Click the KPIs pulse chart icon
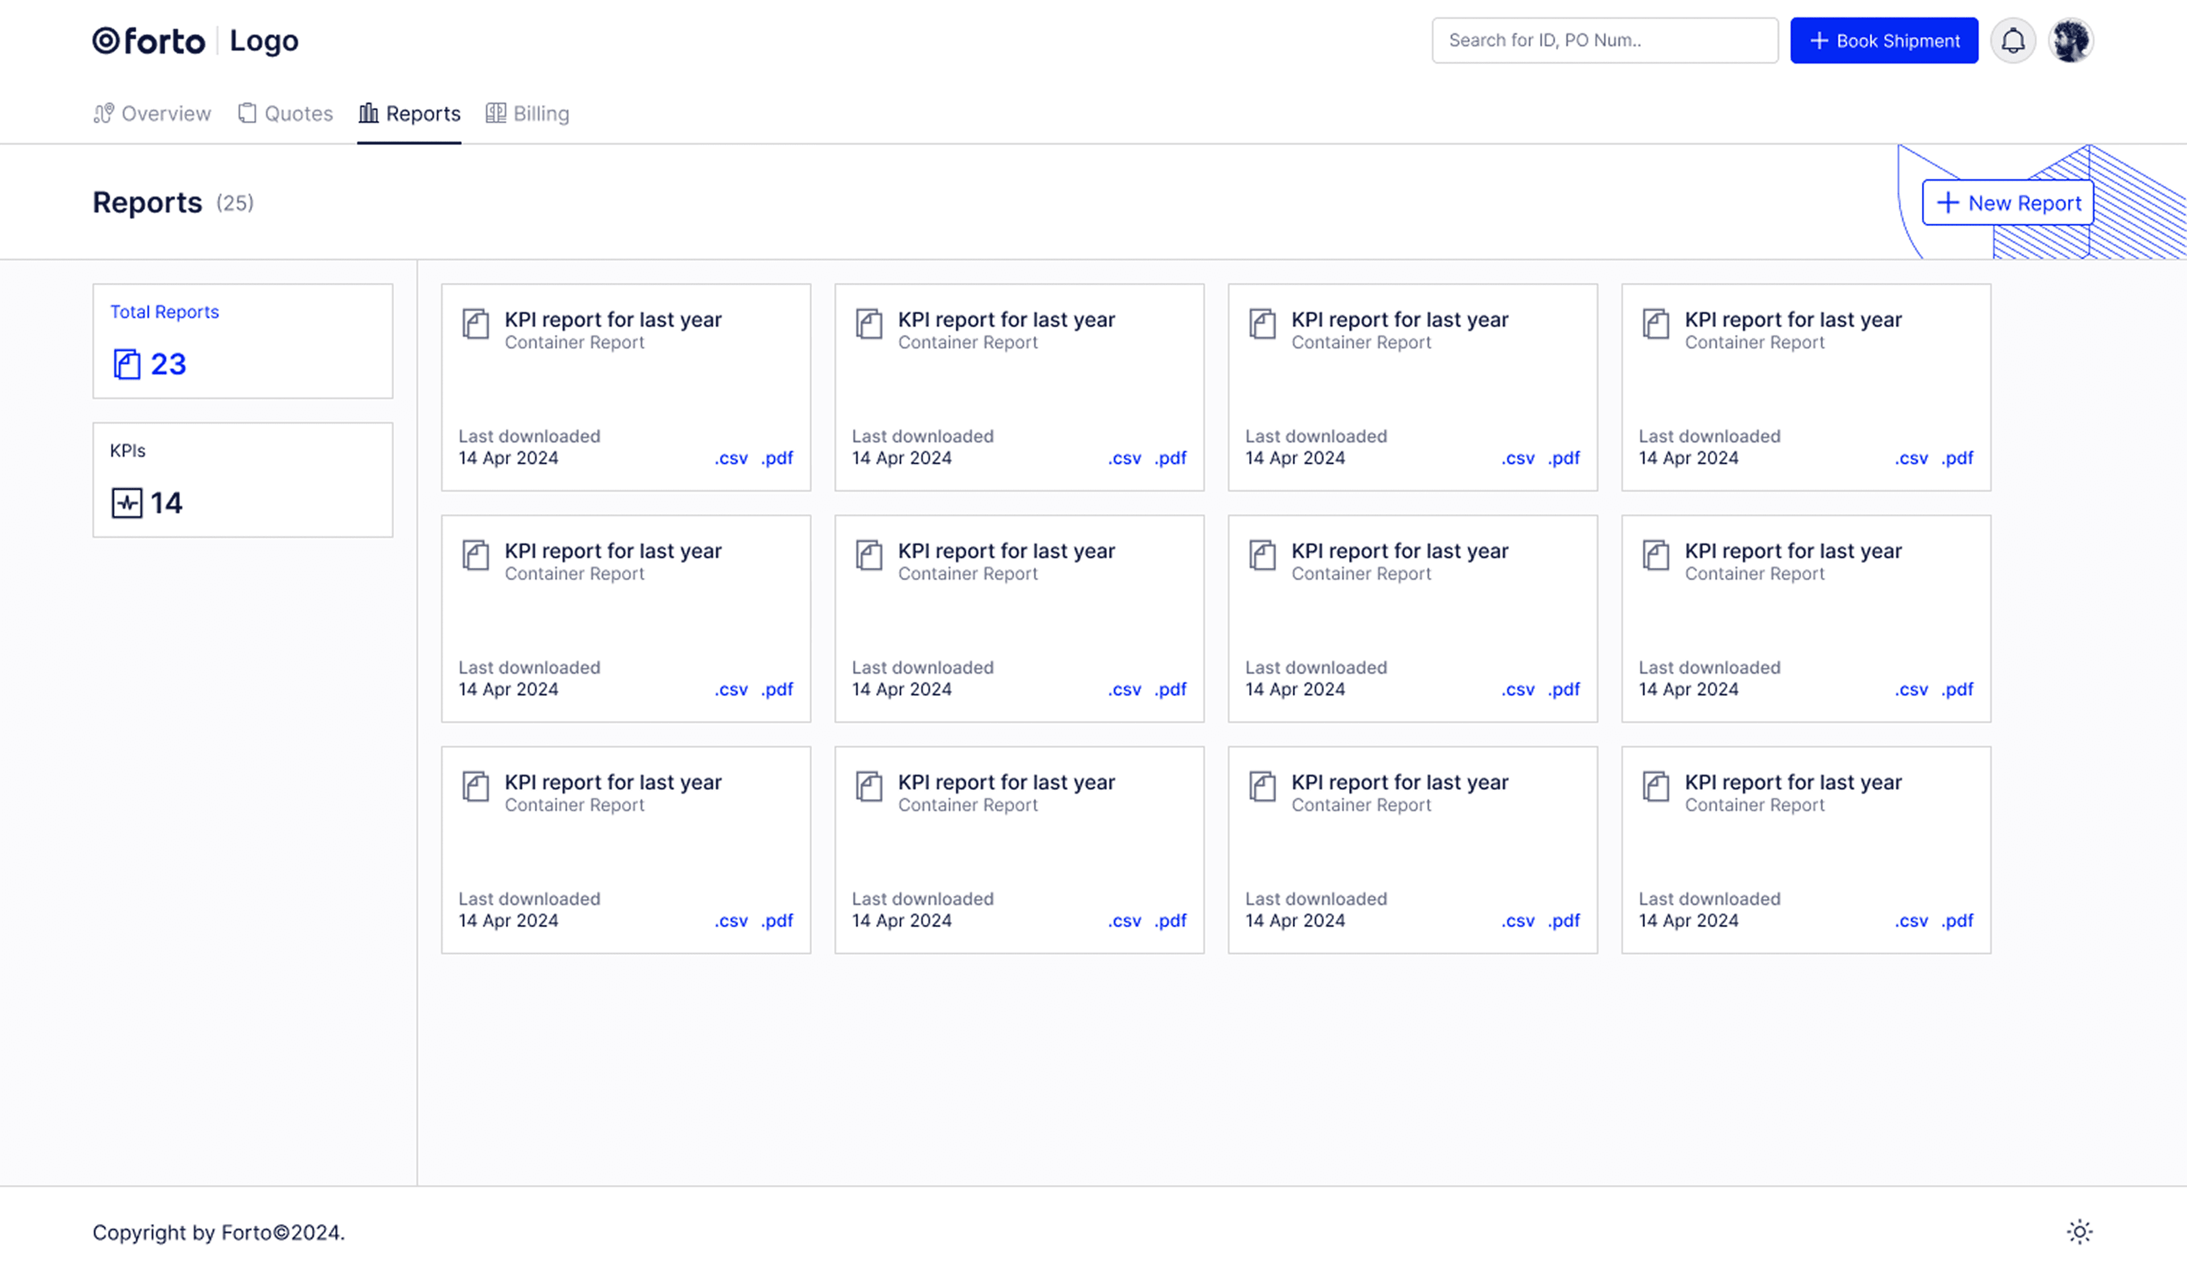 (x=126, y=503)
